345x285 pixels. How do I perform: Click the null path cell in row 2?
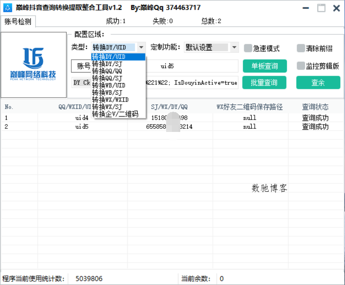250,127
